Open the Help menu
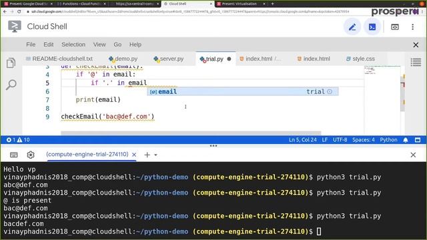Screen dimensions: 427x240 pyautogui.click(x=135, y=45)
